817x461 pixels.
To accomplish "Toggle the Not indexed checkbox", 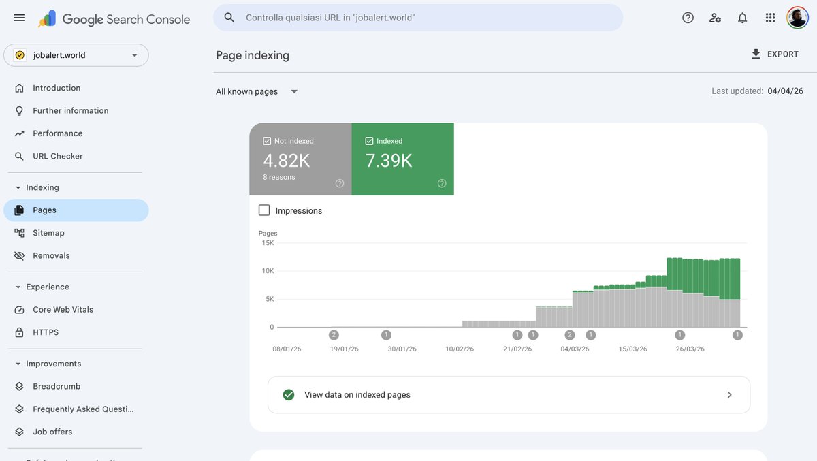I will coord(267,141).
